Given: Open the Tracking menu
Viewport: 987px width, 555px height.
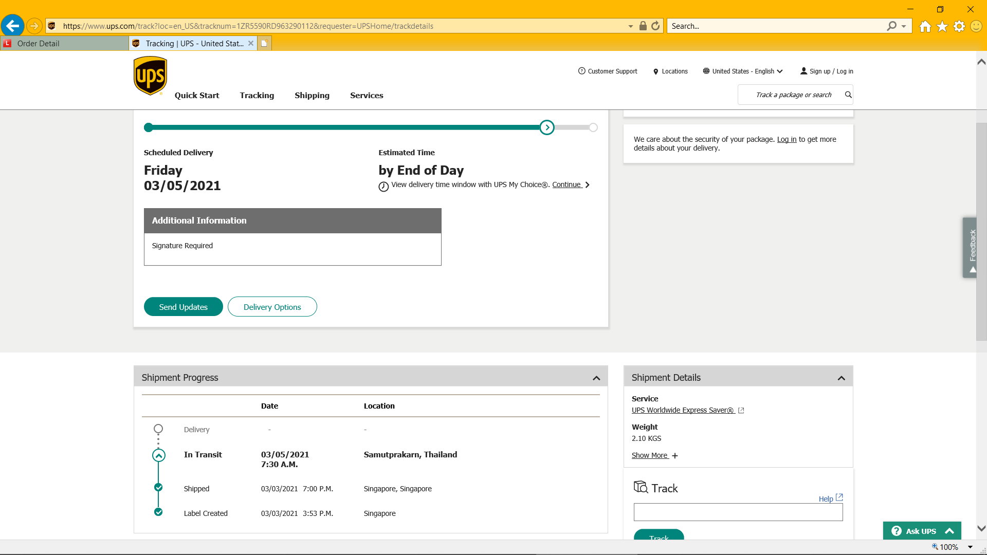Looking at the screenshot, I should 257,96.
